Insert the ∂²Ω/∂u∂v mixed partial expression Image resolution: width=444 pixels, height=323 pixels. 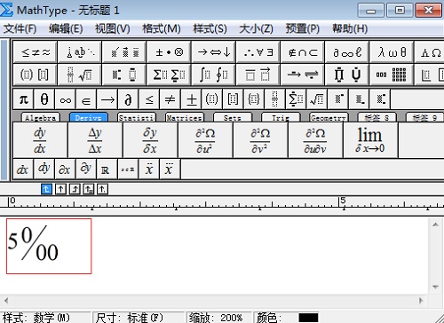pyautogui.click(x=315, y=140)
